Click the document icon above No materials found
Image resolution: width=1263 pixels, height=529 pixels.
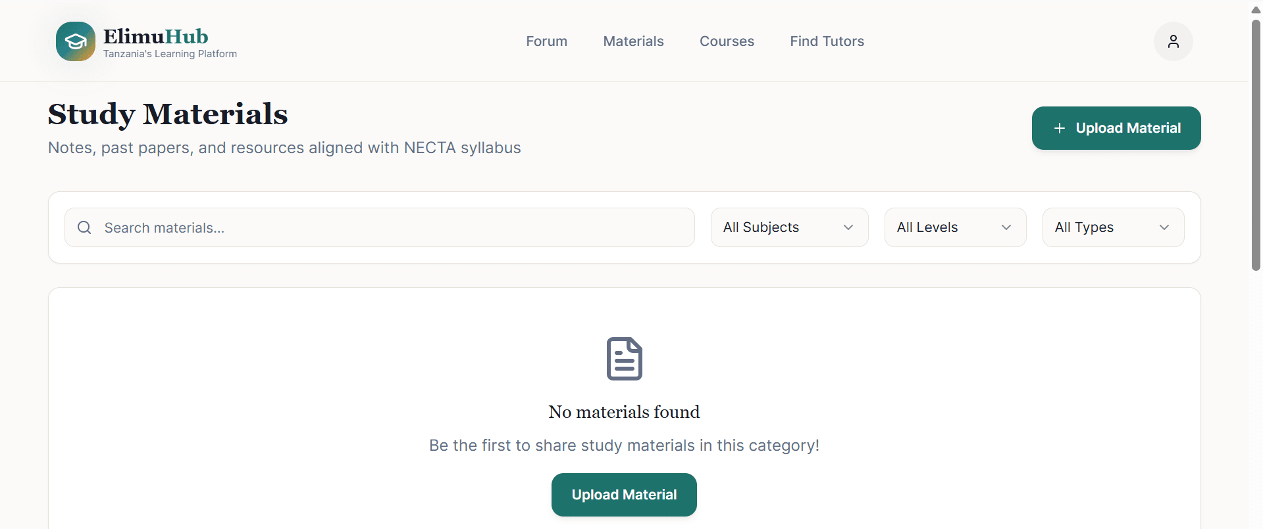(624, 359)
